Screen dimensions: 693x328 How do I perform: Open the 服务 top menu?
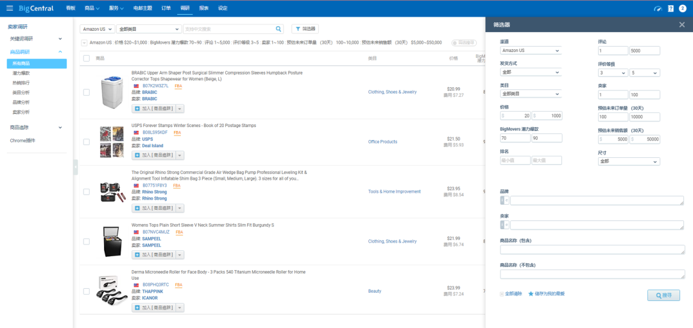click(116, 8)
